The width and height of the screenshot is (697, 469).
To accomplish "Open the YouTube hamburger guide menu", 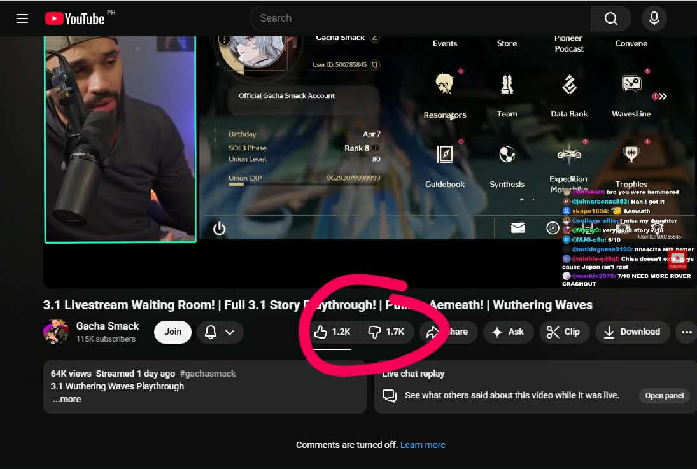I will [22, 18].
